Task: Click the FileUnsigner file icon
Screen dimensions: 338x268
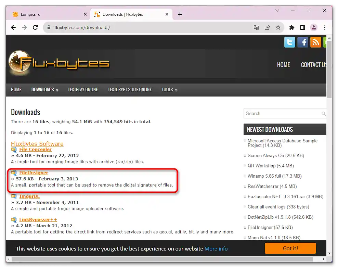Action: 14,173
